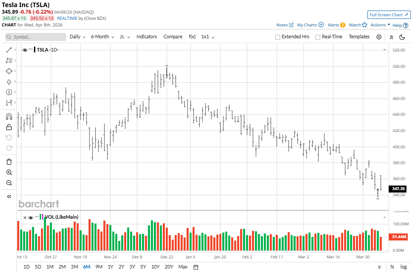
Task: Remove the VOL indicator with X
Action: coord(25,217)
